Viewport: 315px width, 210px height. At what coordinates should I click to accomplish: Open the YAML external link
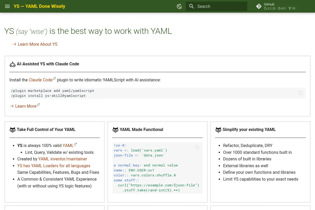click(x=70, y=145)
